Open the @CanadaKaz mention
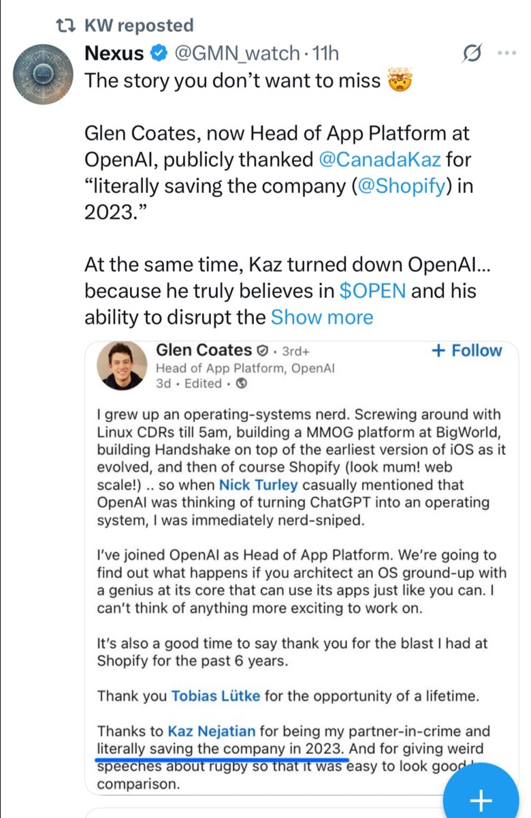Image resolution: width=531 pixels, height=818 pixels. pyautogui.click(x=381, y=160)
